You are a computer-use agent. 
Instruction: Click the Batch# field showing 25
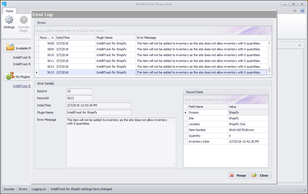coord(79,91)
